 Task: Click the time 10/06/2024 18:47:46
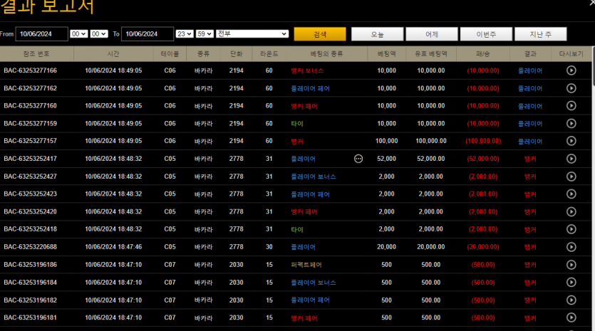click(113, 247)
